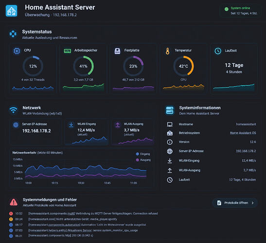Click the 'Netzwerkverkehr' chart title
This screenshot has width=266, height=243.
tap(24, 153)
